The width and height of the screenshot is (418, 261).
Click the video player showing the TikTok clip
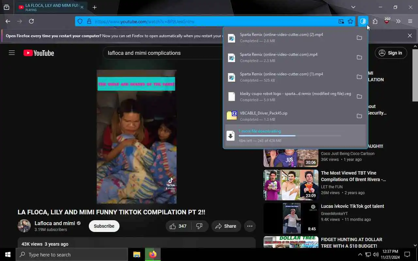coord(137,137)
